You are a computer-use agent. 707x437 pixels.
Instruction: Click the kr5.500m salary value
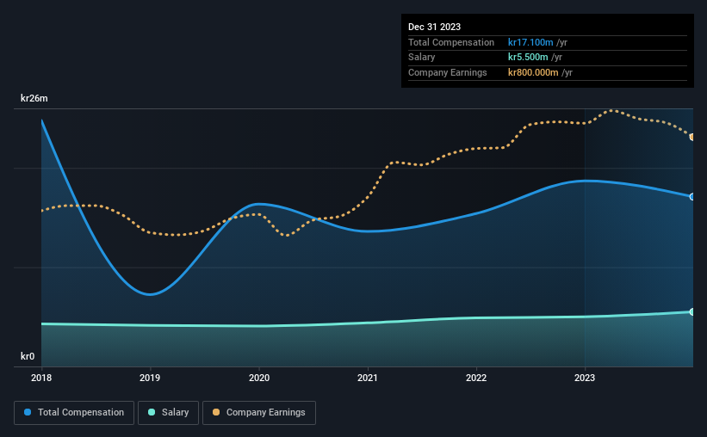(528, 58)
